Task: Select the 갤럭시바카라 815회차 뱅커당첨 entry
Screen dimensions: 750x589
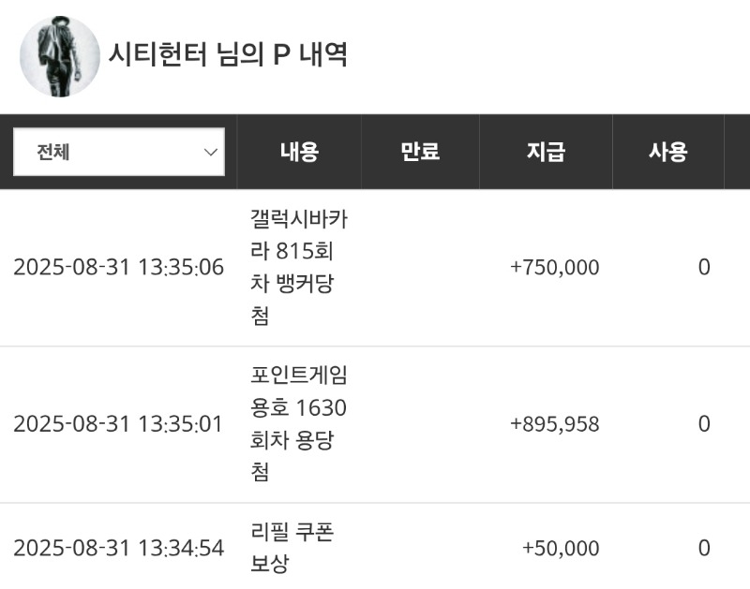Action: click(x=299, y=268)
